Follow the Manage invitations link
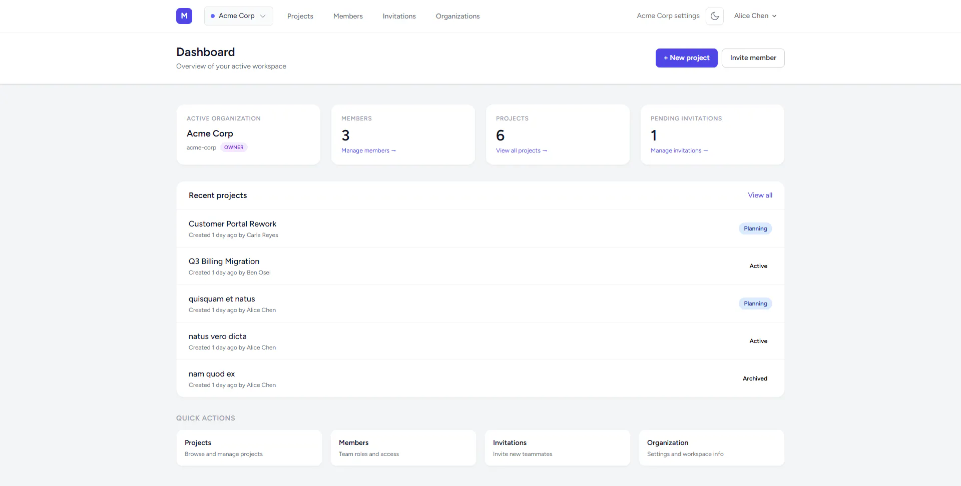Viewport: 961px width, 486px height. click(679, 150)
